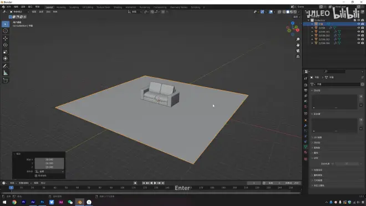Screen dimensions: 366x206
Task: Activate the Move tool
Action: point(6,38)
